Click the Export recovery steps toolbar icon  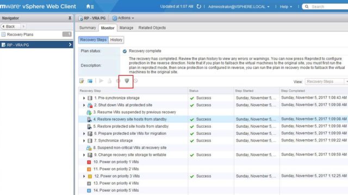click(90, 81)
